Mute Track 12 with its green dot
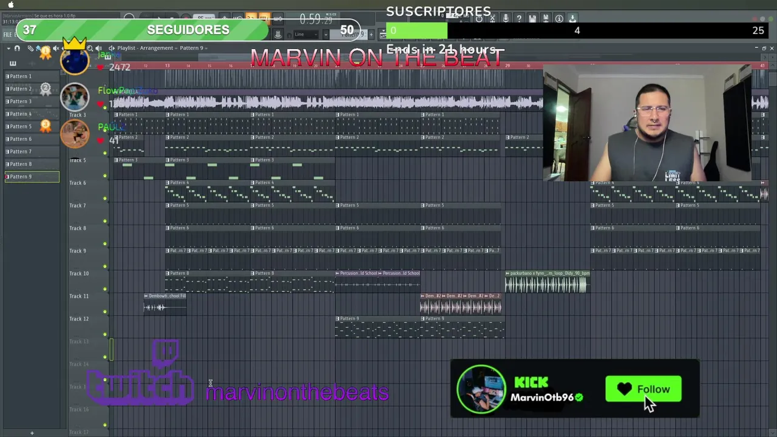Image resolution: width=777 pixels, height=437 pixels. coord(104,334)
